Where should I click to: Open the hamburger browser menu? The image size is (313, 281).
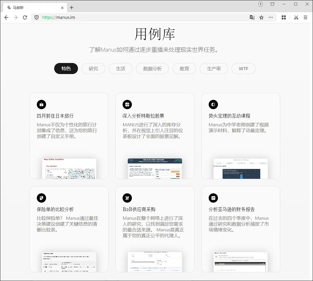(305, 17)
